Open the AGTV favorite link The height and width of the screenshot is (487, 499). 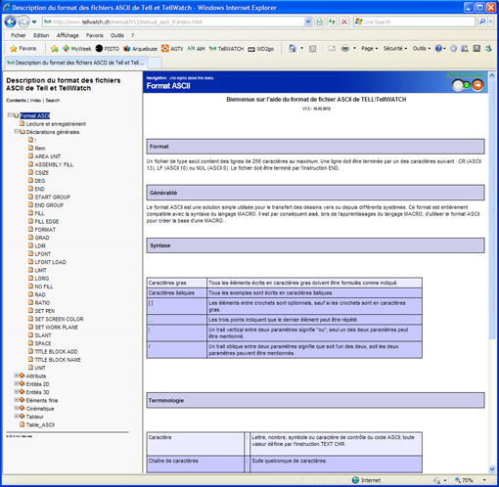click(x=172, y=49)
